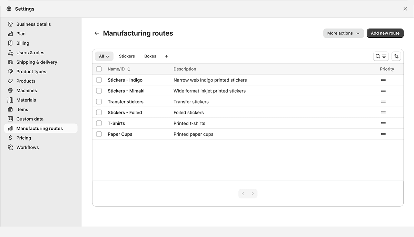The height and width of the screenshot is (237, 414).
Task: Grab the priority handle for Paper Cups
Action: point(383,134)
